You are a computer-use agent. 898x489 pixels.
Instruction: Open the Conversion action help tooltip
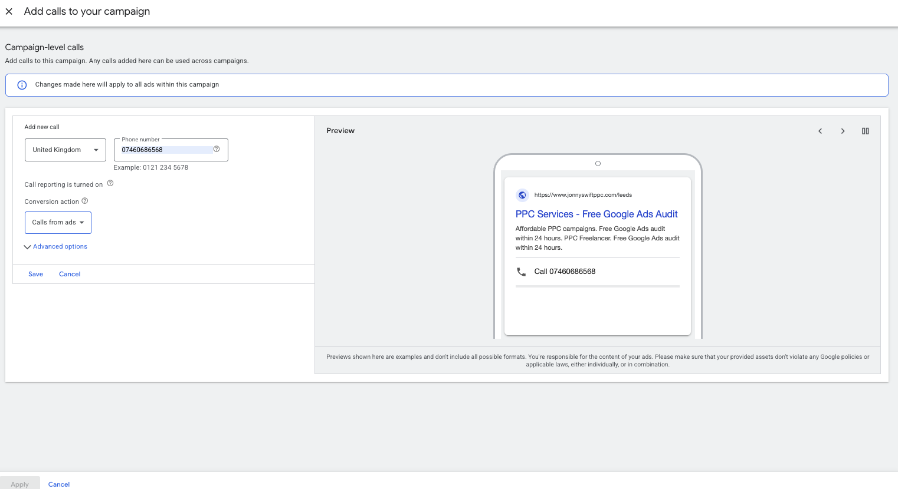coord(84,201)
